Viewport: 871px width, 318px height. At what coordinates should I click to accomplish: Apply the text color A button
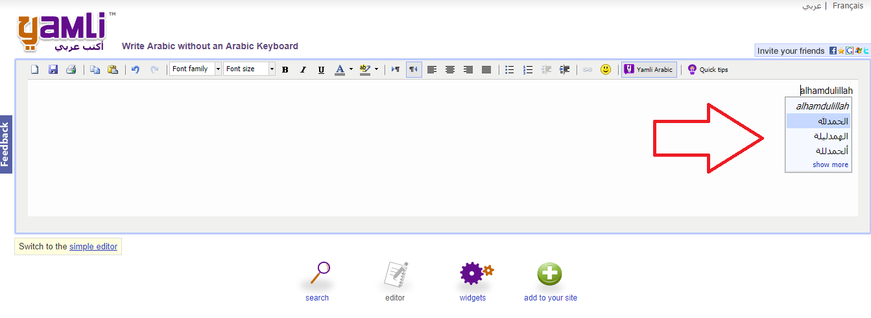pos(340,69)
